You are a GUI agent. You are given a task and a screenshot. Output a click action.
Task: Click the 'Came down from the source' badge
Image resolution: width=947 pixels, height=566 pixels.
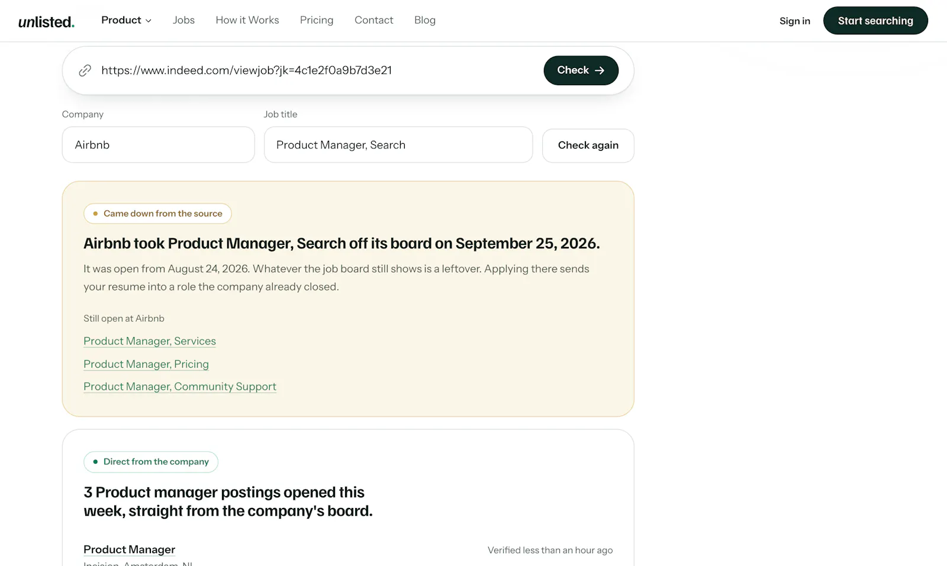click(x=157, y=214)
